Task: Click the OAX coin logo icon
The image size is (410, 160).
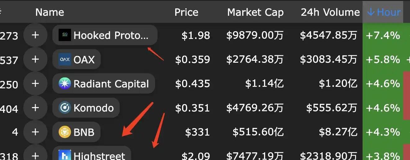Action: coord(65,59)
